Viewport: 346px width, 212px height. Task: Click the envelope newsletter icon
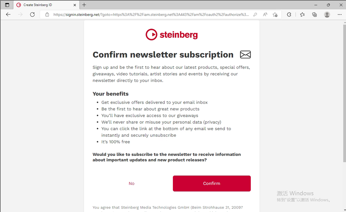tap(245, 55)
